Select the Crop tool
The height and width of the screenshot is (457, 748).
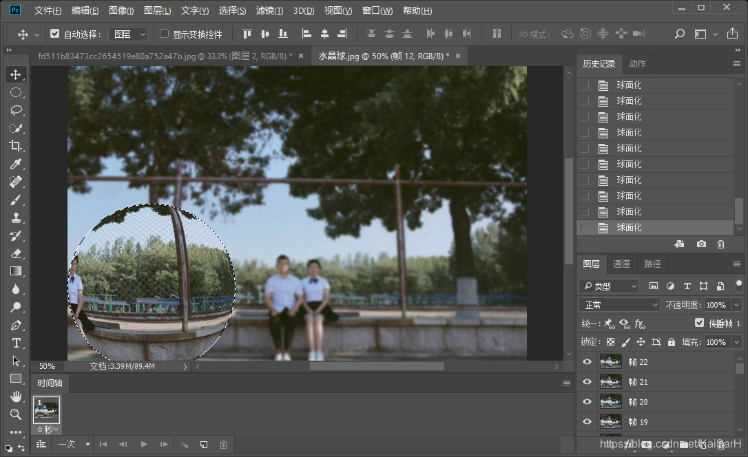[x=16, y=146]
